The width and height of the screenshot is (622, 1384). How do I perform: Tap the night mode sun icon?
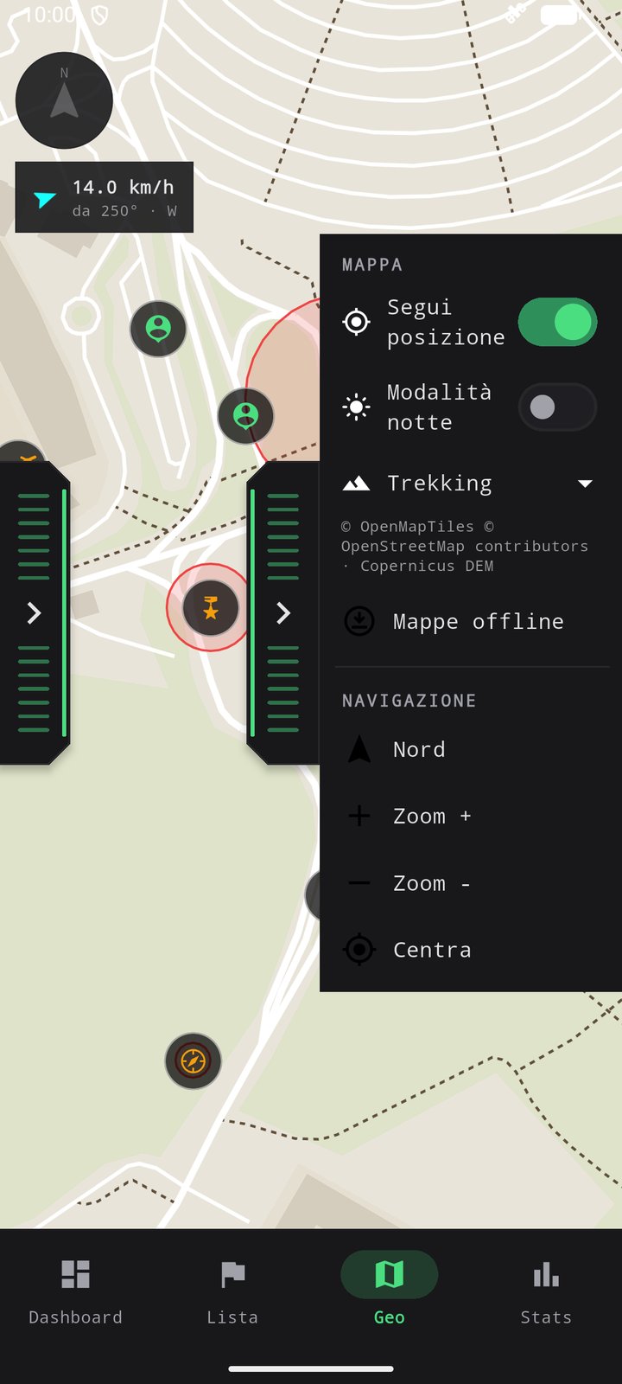[356, 407]
